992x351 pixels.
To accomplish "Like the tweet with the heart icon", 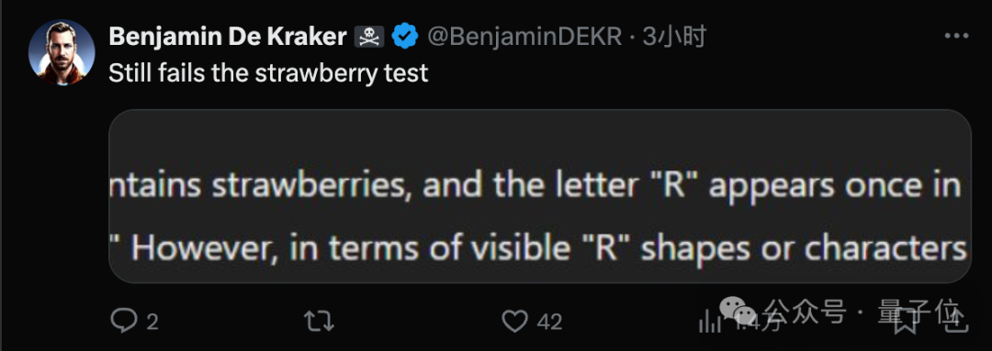I will point(515,322).
